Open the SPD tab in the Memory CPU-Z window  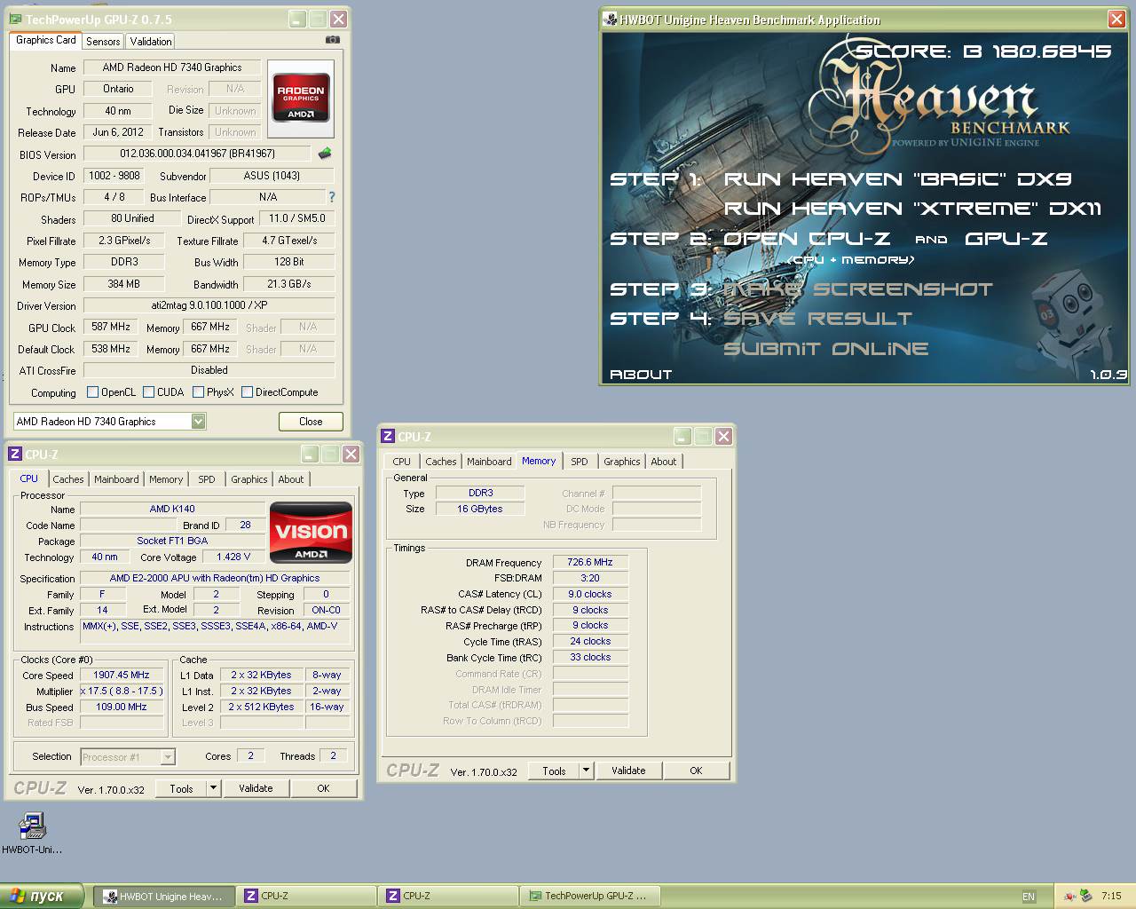coord(580,462)
